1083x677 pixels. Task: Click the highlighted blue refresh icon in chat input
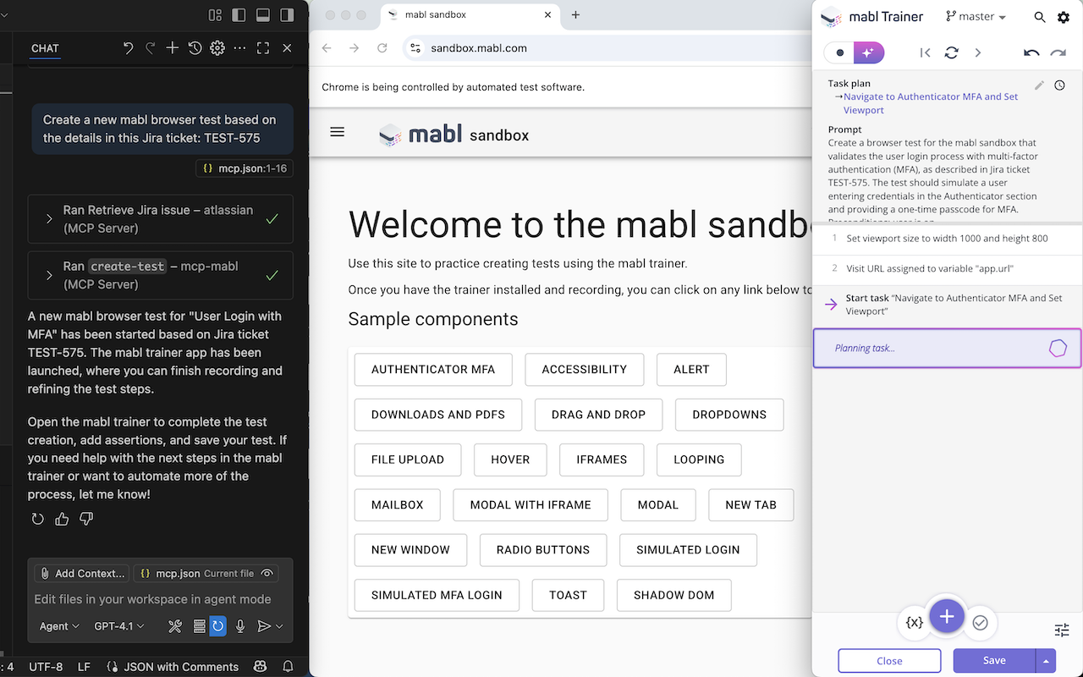[218, 626]
